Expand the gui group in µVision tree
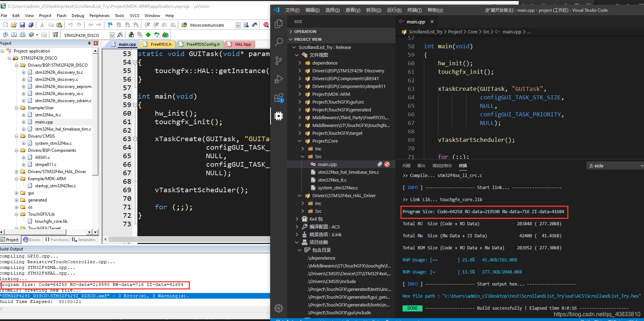 (16, 193)
